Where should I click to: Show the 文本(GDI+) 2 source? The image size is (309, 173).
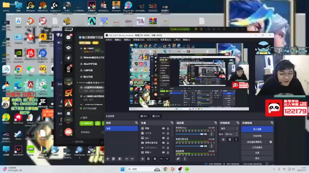[x=163, y=148]
